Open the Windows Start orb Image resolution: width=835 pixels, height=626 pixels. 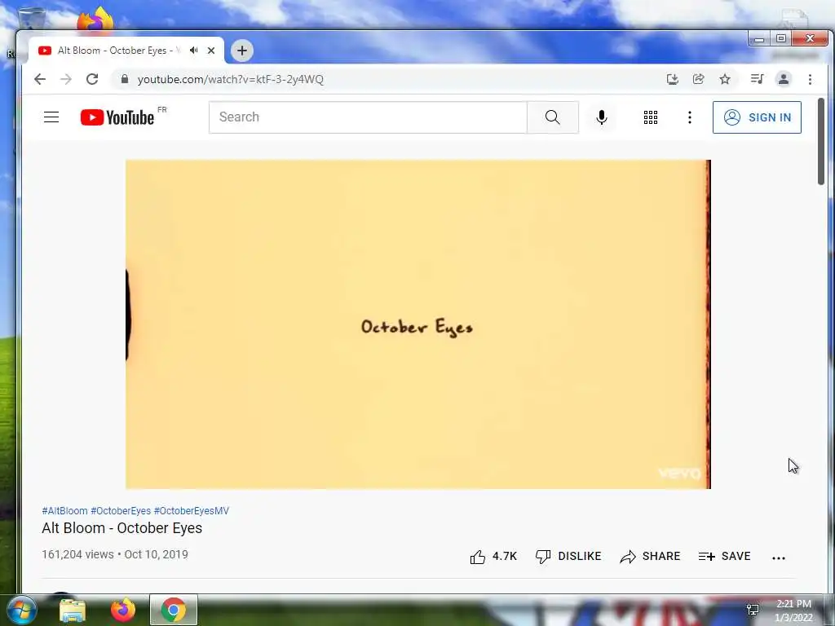[21, 610]
